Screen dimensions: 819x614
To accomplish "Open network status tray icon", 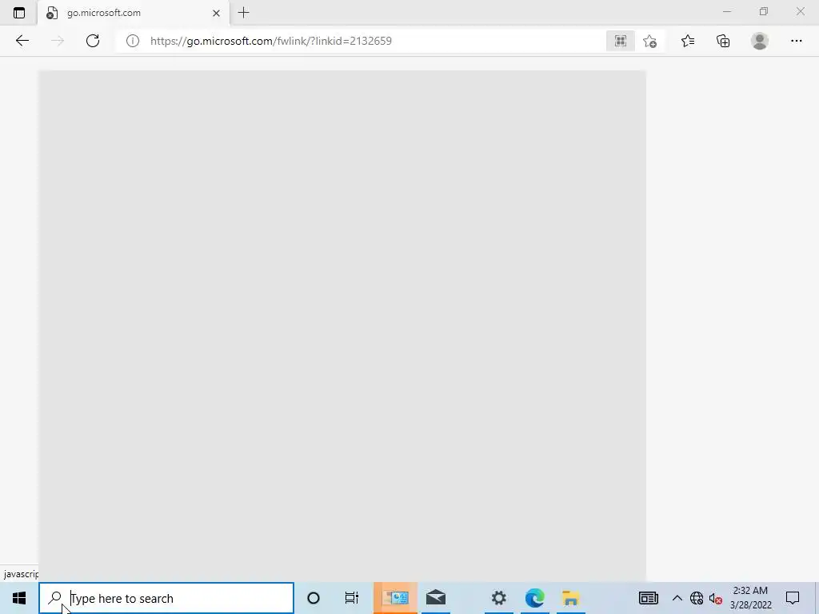I will [697, 598].
